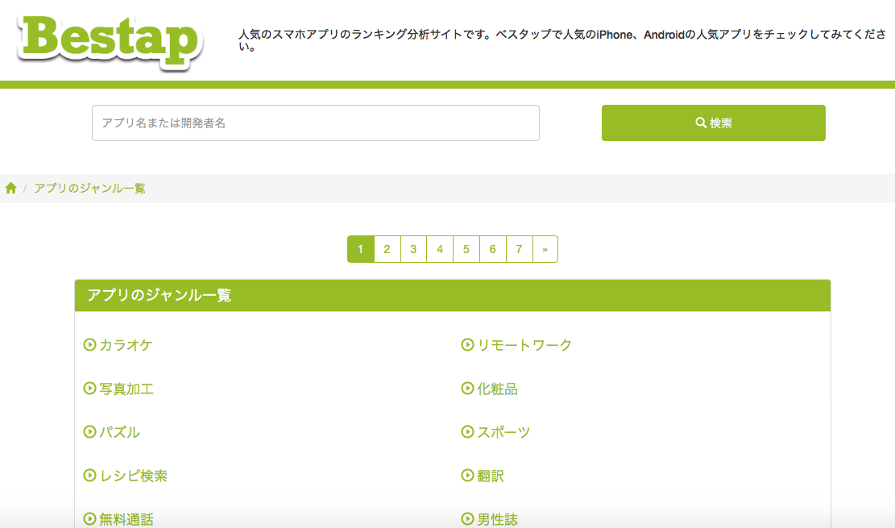Click the arrow icon beside スポーツ
Viewport: 895px width, 528px height.
click(x=466, y=432)
